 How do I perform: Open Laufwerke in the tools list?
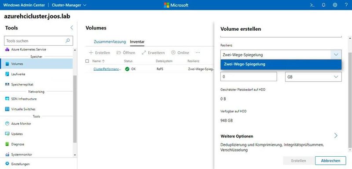click(37, 74)
